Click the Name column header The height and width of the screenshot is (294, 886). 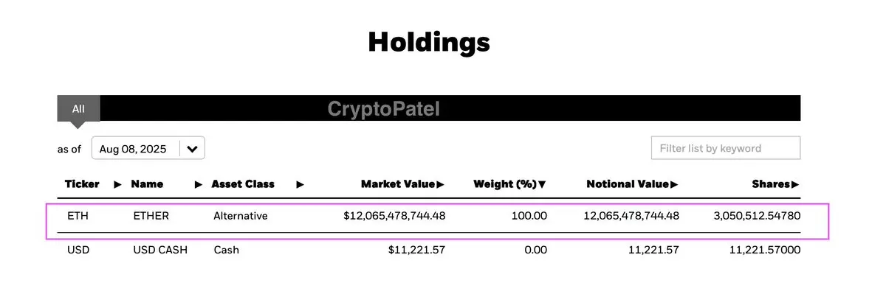[147, 184]
